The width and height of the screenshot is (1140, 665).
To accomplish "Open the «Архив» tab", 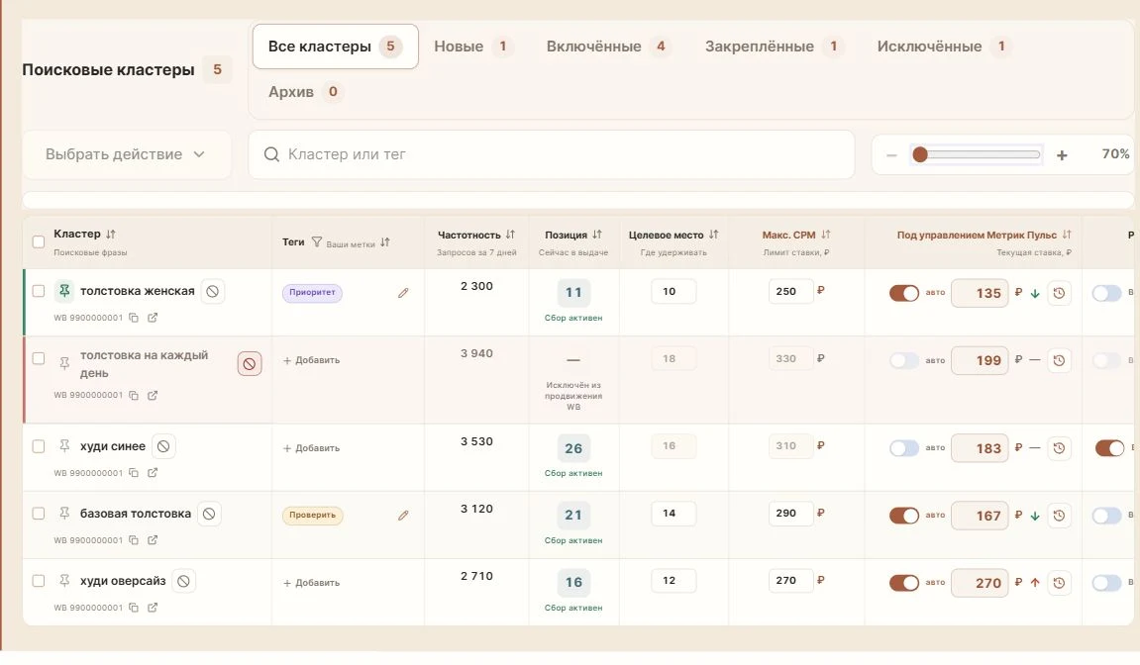I will click(x=305, y=92).
